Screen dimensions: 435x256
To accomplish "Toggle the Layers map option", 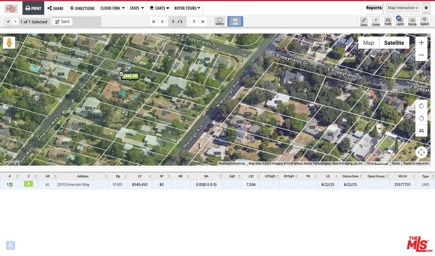I will [400, 21].
